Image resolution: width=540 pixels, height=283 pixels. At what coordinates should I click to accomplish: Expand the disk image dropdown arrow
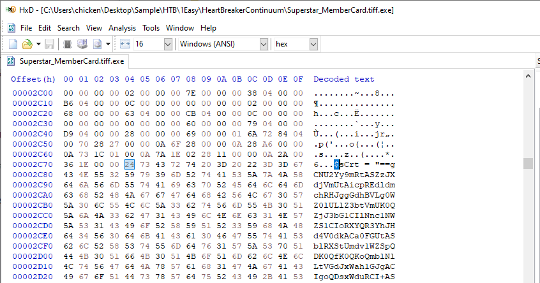coord(108,44)
